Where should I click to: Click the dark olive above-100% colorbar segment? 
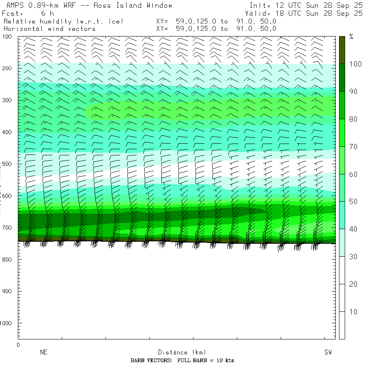(342, 50)
